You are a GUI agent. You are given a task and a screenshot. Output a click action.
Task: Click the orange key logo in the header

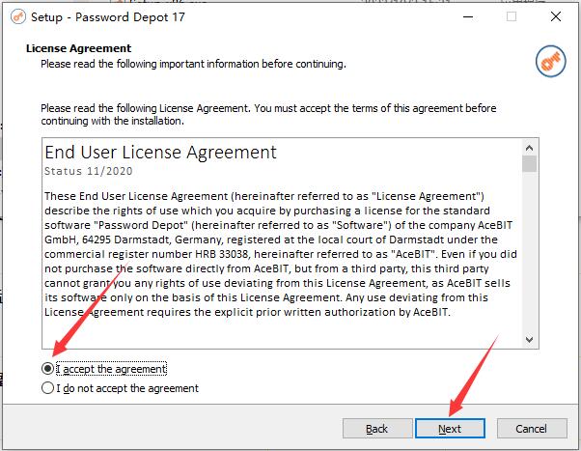click(x=550, y=61)
